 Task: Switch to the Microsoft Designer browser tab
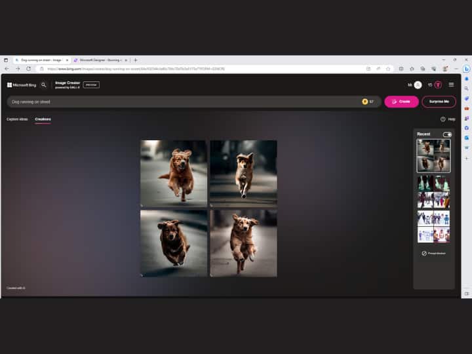[x=100, y=60]
